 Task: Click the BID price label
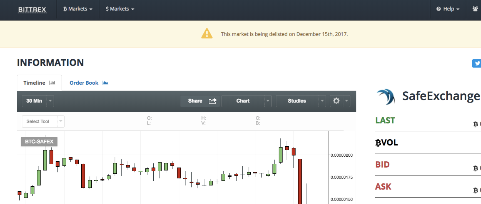[383, 165]
